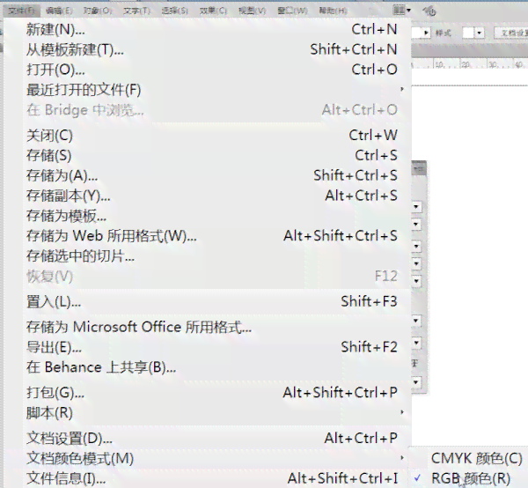528x488 pixels.
Task: Open the 帮助(H) menu
Action: pos(333,11)
